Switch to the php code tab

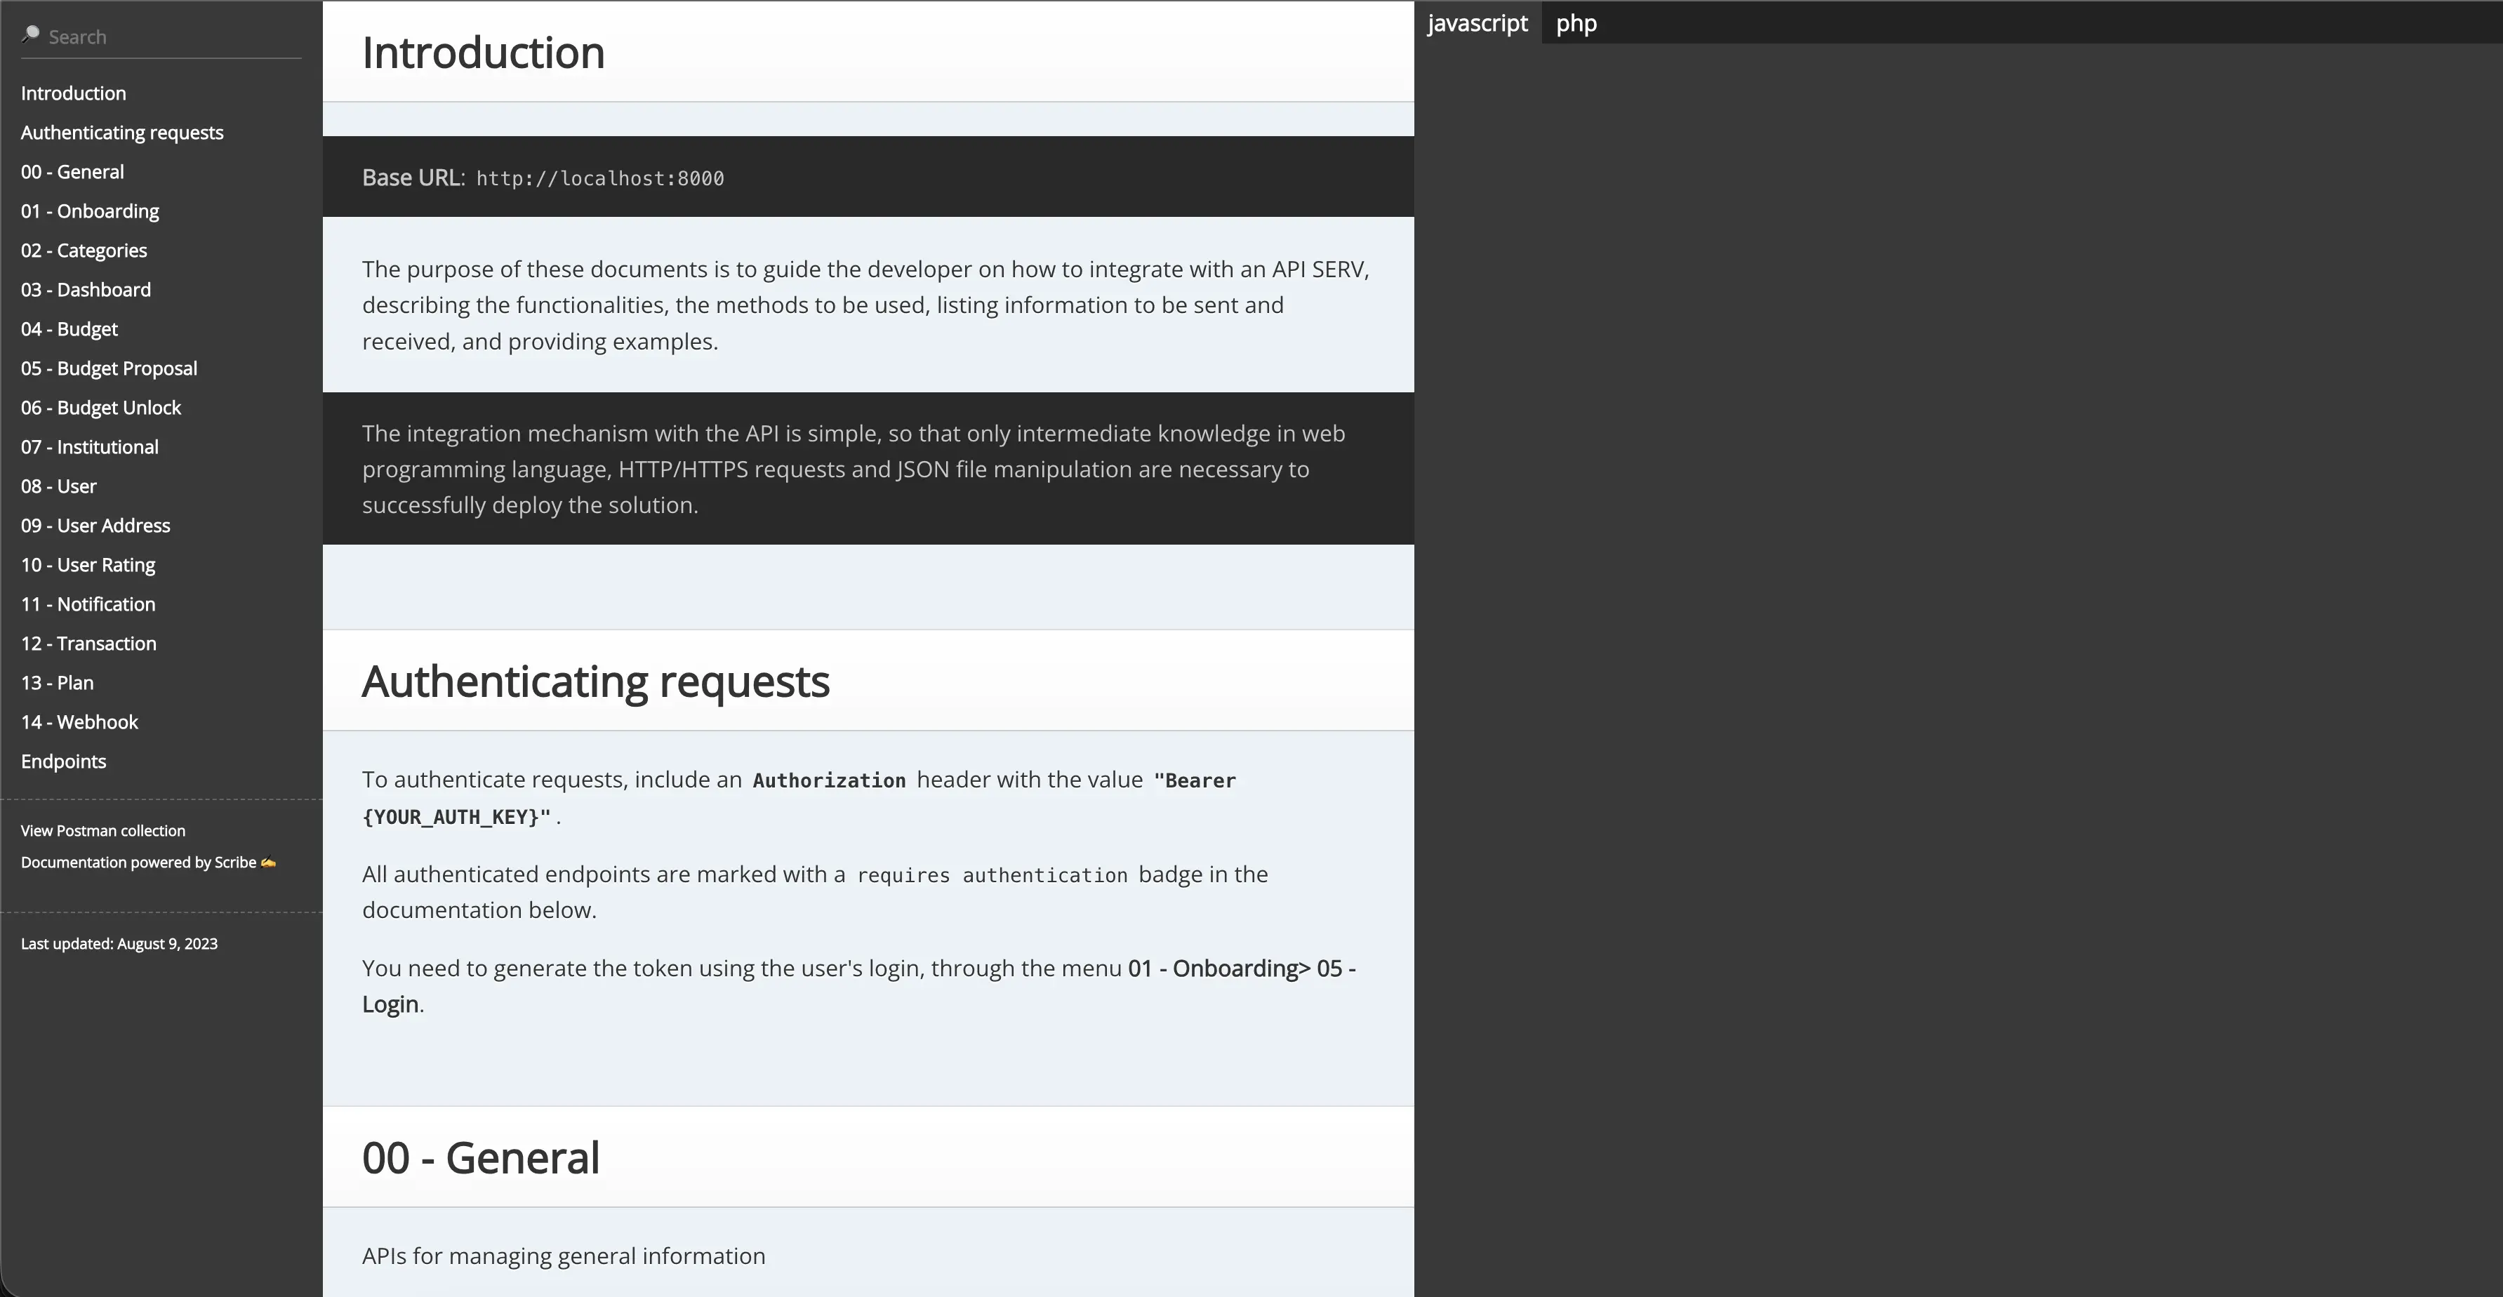click(x=1576, y=22)
